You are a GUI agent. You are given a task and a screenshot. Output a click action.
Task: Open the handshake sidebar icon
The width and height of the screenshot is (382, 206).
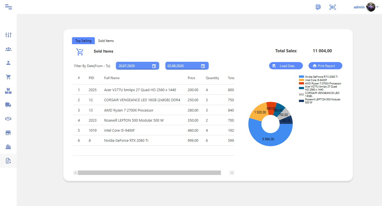click(x=8, y=119)
